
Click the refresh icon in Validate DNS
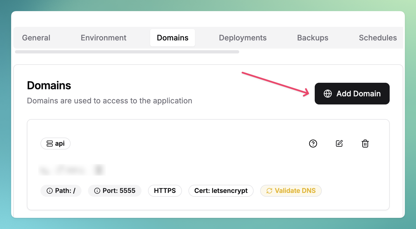coord(269,191)
